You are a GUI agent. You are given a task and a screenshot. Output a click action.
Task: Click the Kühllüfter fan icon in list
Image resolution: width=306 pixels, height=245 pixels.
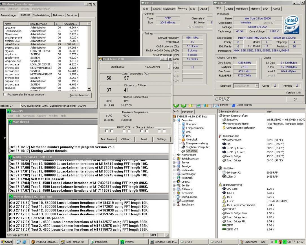click(220, 168)
